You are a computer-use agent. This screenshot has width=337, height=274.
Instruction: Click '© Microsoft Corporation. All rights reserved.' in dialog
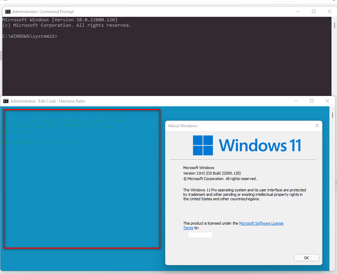point(220,179)
